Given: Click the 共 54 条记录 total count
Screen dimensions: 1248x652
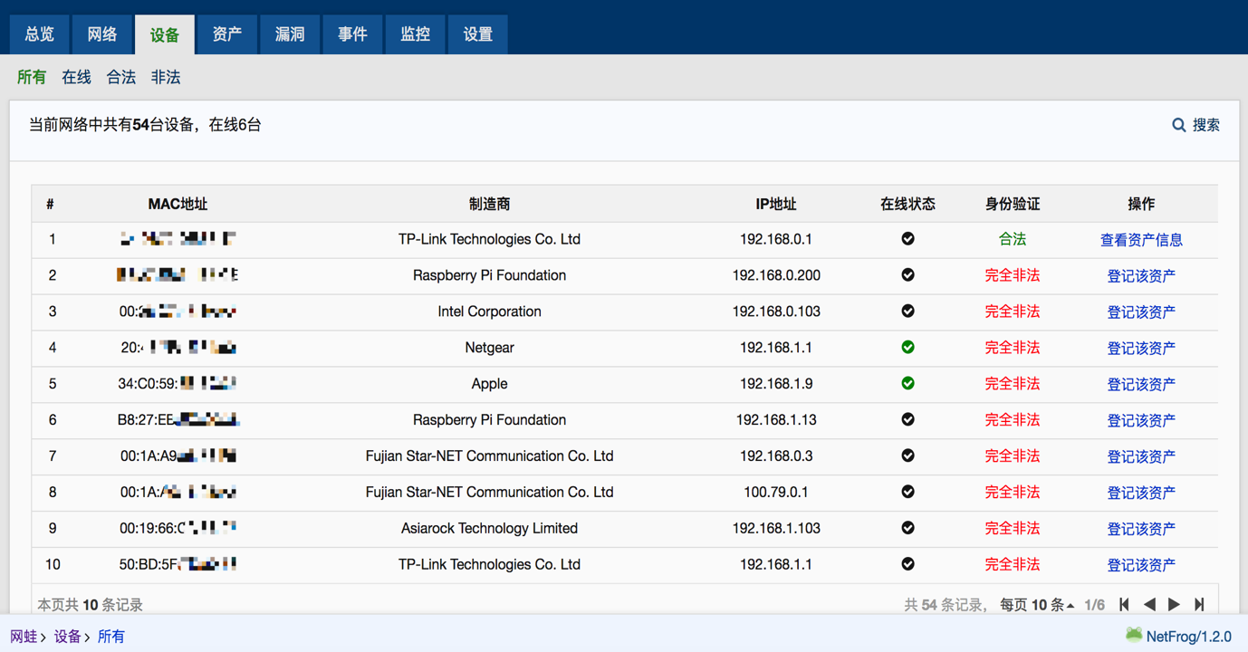Looking at the screenshot, I should [x=945, y=605].
